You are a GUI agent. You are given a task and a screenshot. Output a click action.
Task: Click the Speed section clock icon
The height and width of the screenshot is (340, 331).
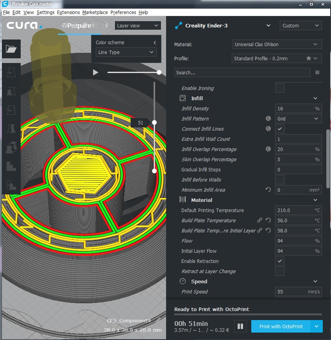click(x=182, y=281)
